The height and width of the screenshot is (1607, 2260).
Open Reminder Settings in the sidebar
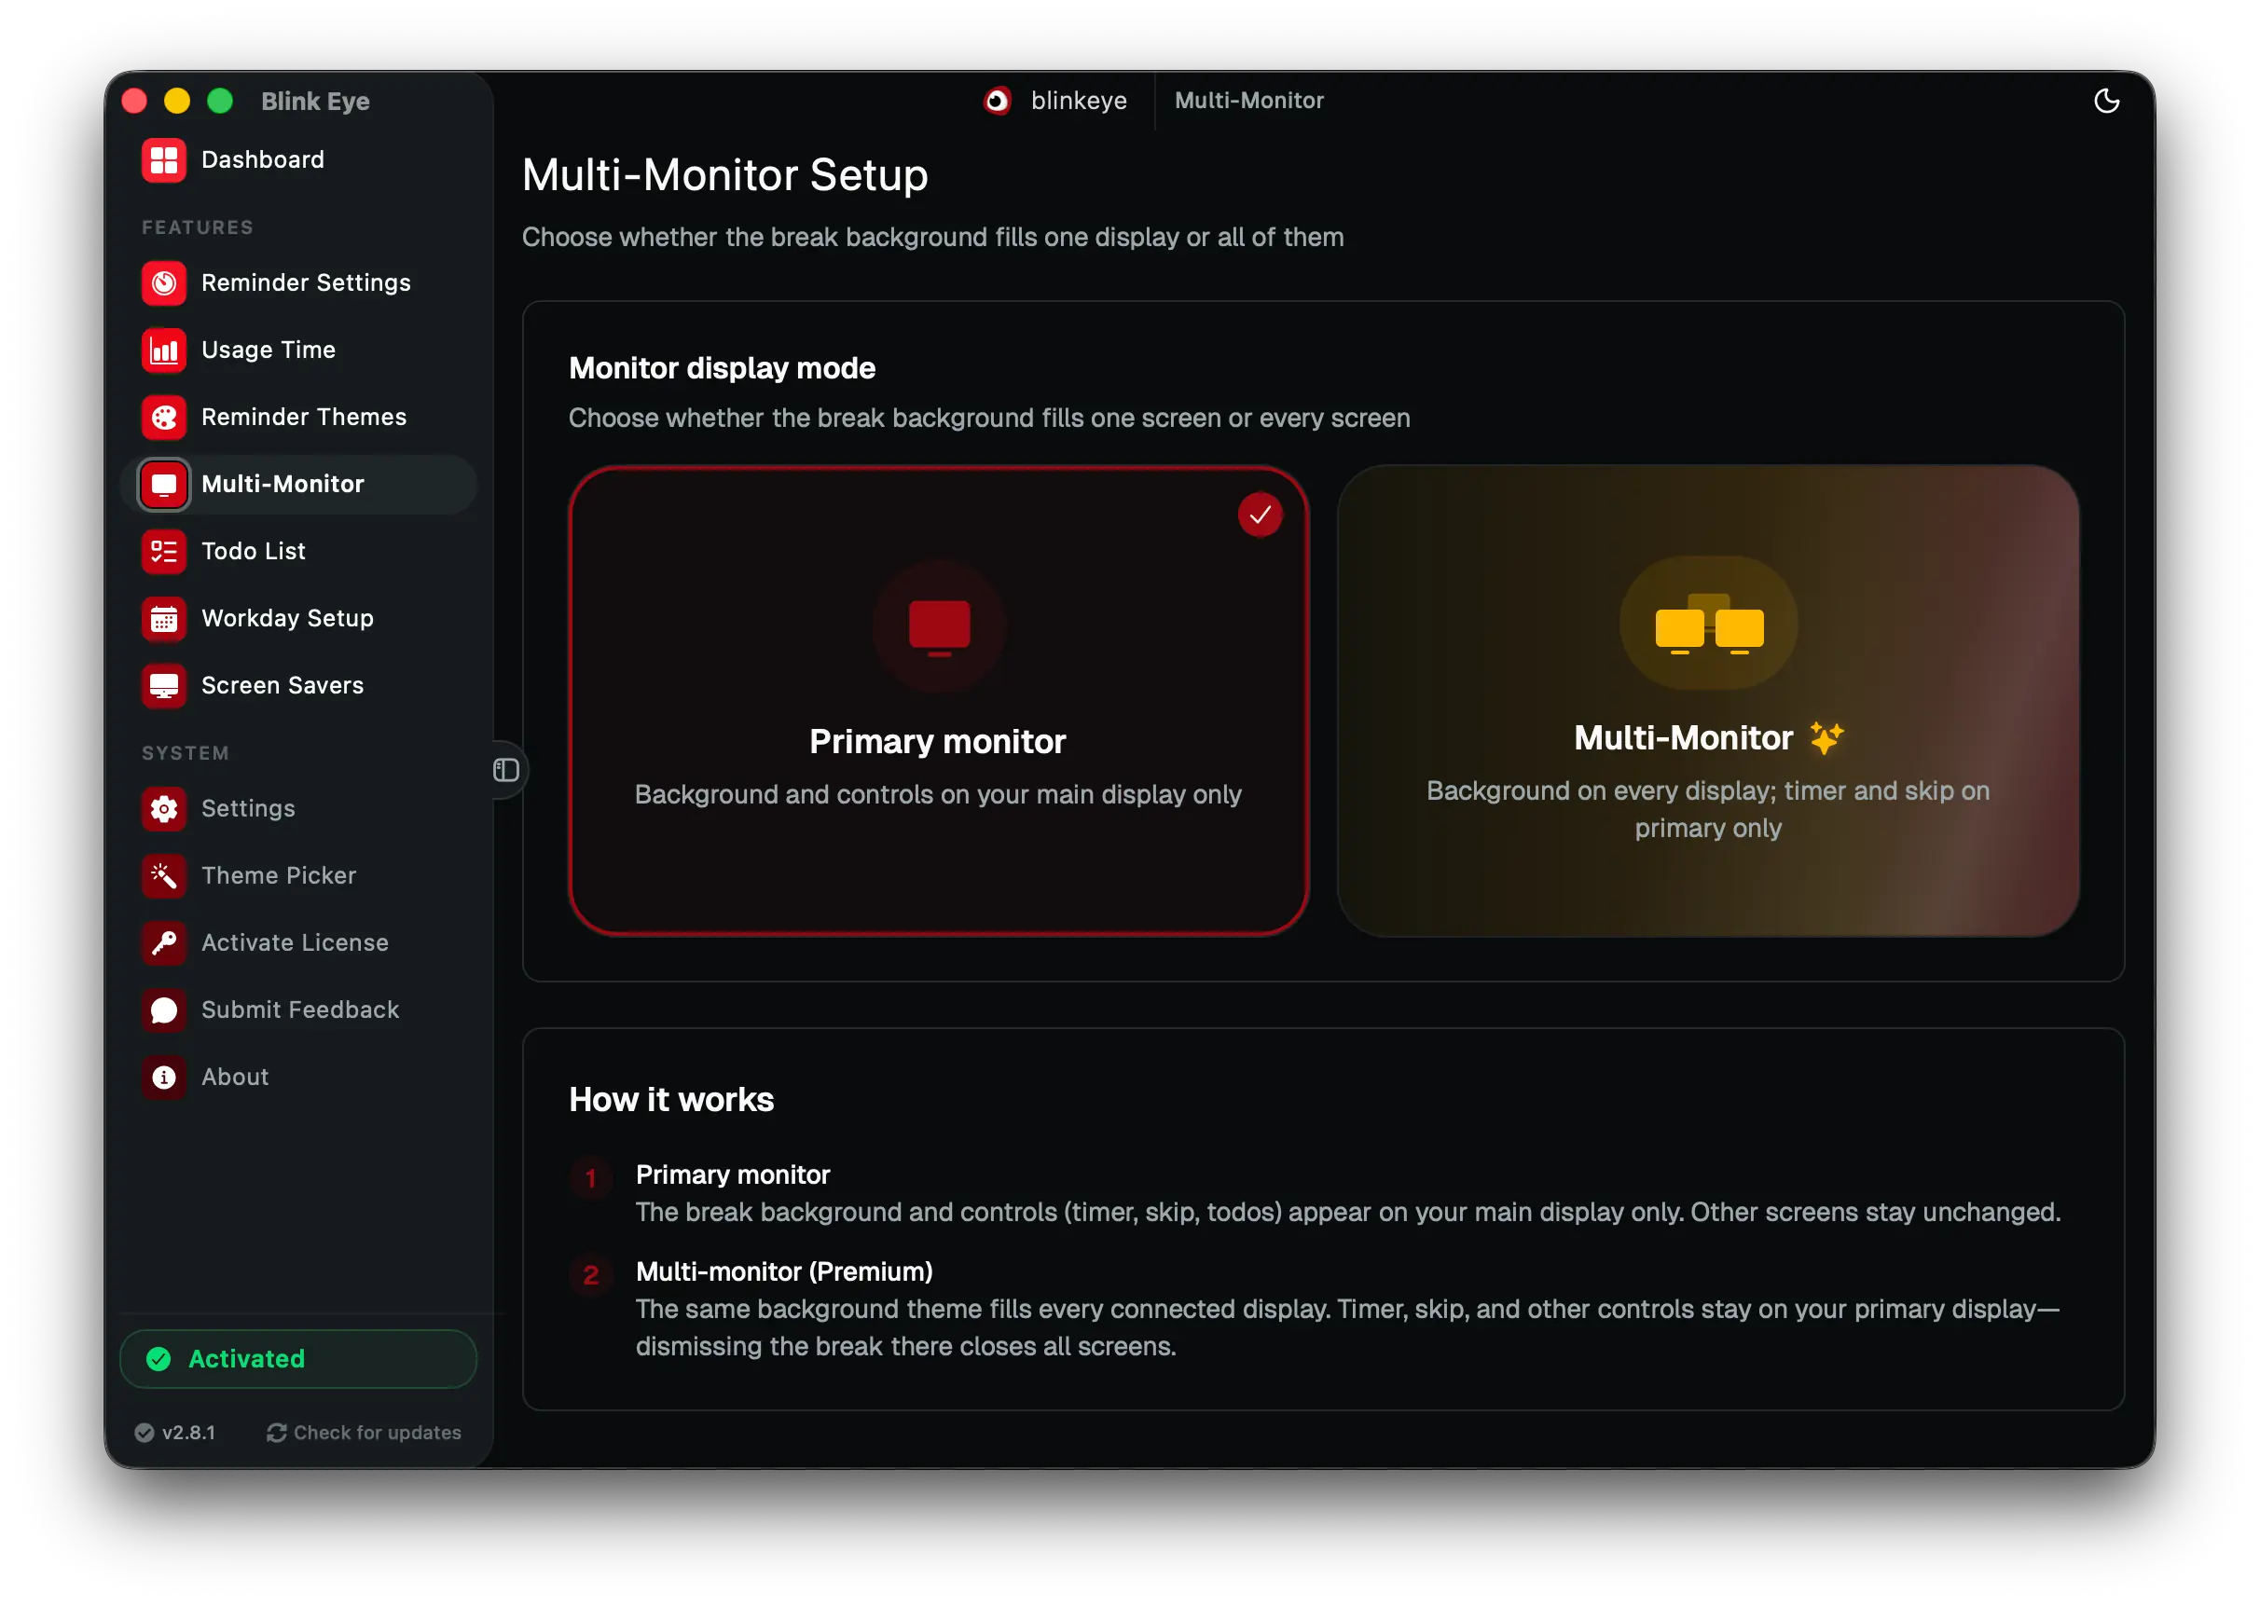point(297,283)
